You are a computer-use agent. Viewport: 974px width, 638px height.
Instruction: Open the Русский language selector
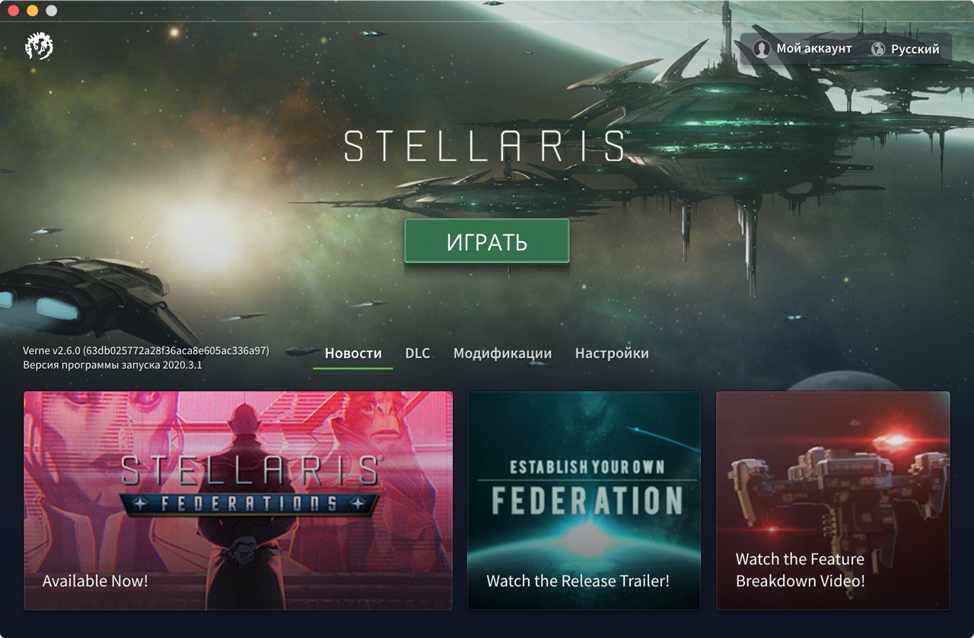click(905, 49)
